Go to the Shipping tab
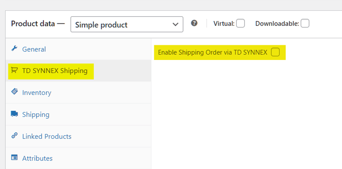 click(x=36, y=114)
